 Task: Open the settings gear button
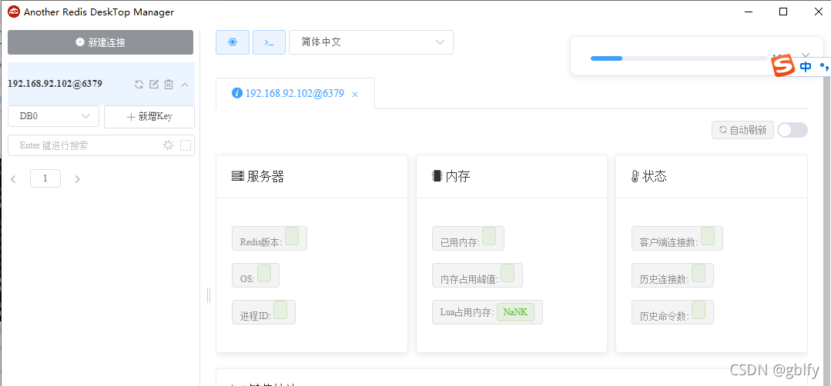(x=232, y=42)
